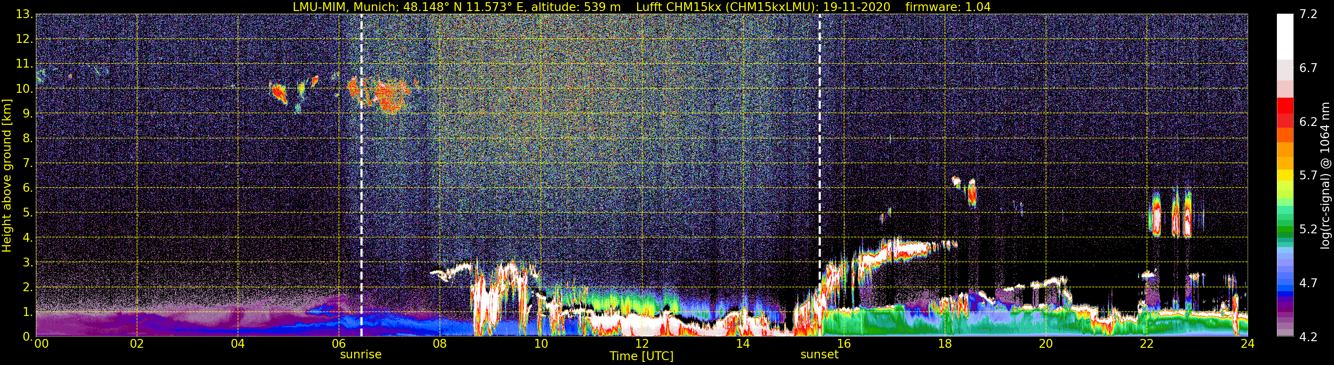This screenshot has width=1334, height=365.
Task: Click the log(rc-signal) @ 1064 nm colorbar label
Action: [1325, 176]
